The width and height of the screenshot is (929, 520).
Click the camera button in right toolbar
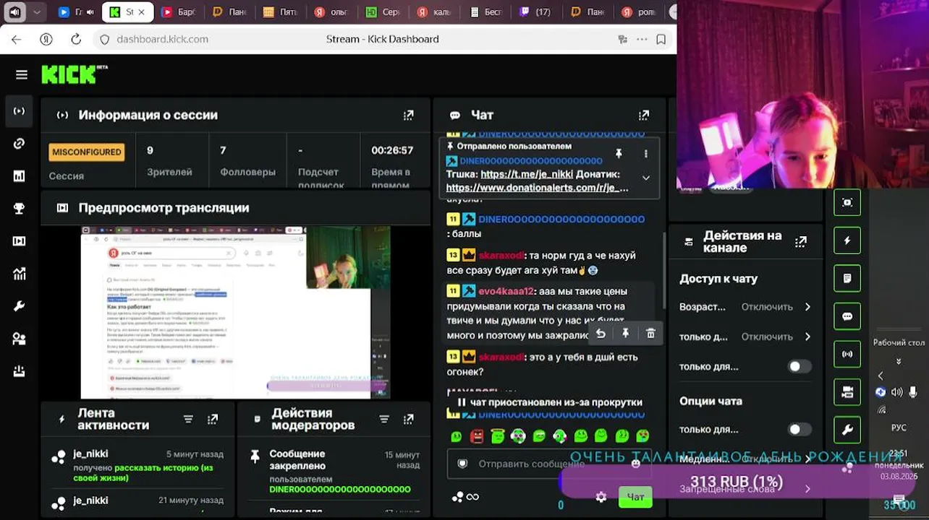click(847, 392)
